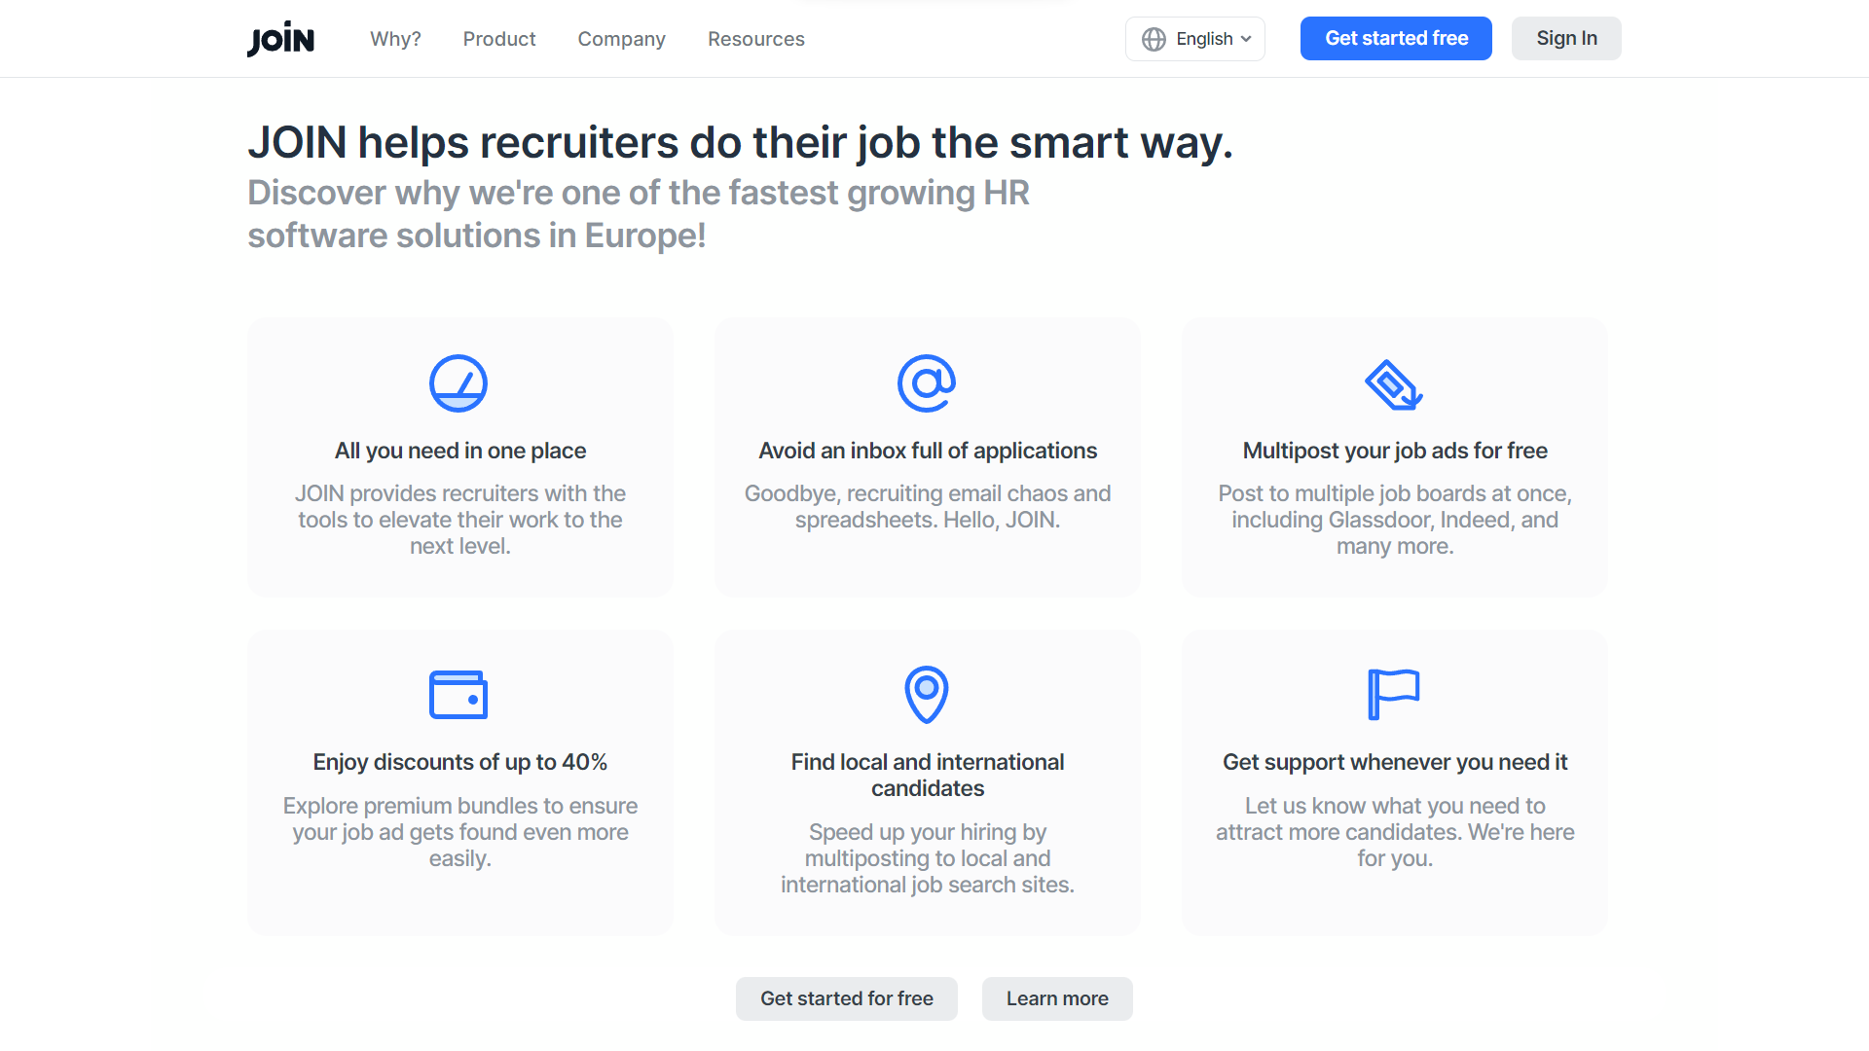Expand the Product menu
This screenshot has height=1051, width=1869.
[x=499, y=39]
